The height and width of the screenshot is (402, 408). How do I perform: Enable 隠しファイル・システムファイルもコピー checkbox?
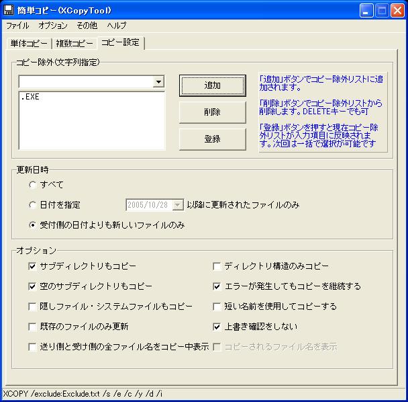click(32, 307)
